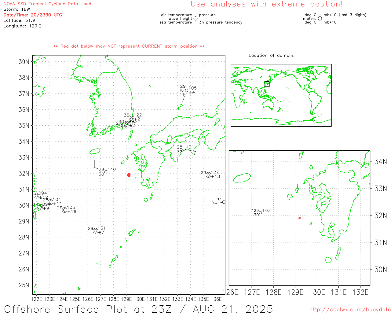Click the 'Use analyses with extreme caution!' warning
The image size is (391, 313).
267,4
